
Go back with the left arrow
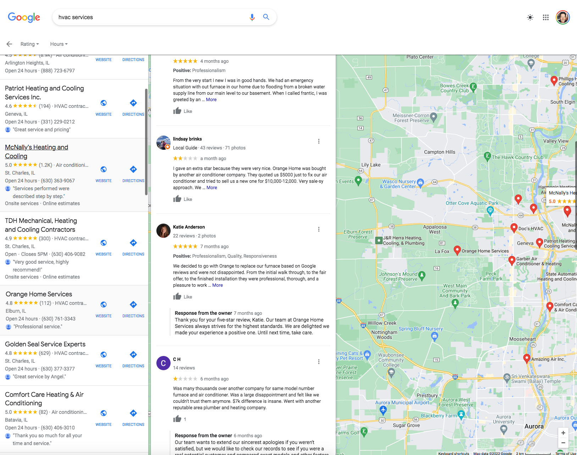[9, 44]
